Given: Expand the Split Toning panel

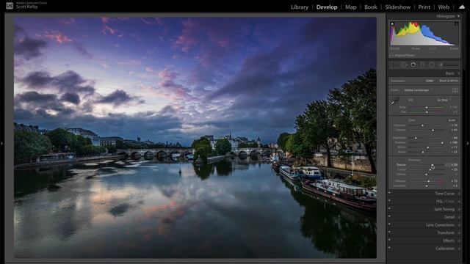Looking at the screenshot, I should (444, 209).
